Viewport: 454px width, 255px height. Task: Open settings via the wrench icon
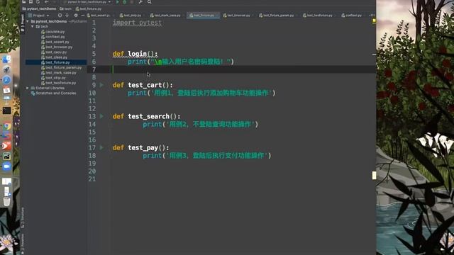[140, 1]
